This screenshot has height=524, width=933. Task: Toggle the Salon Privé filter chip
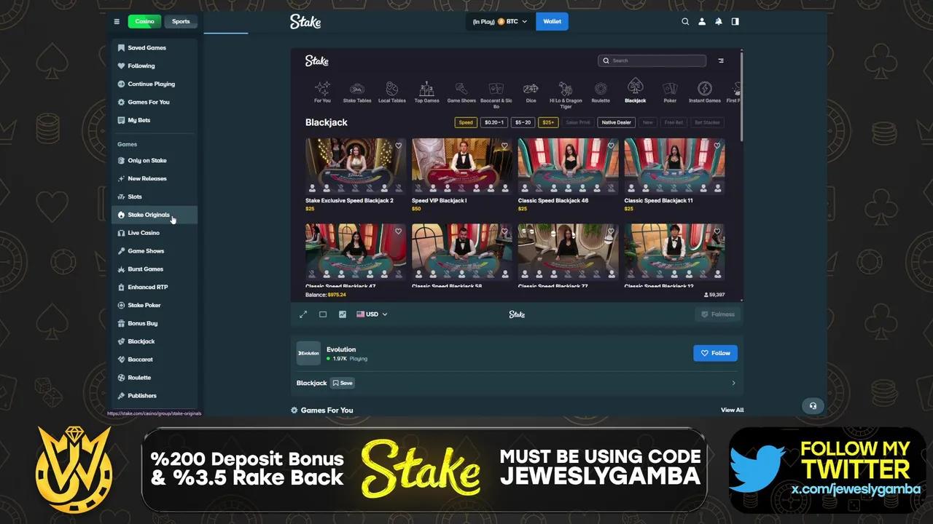pos(578,122)
